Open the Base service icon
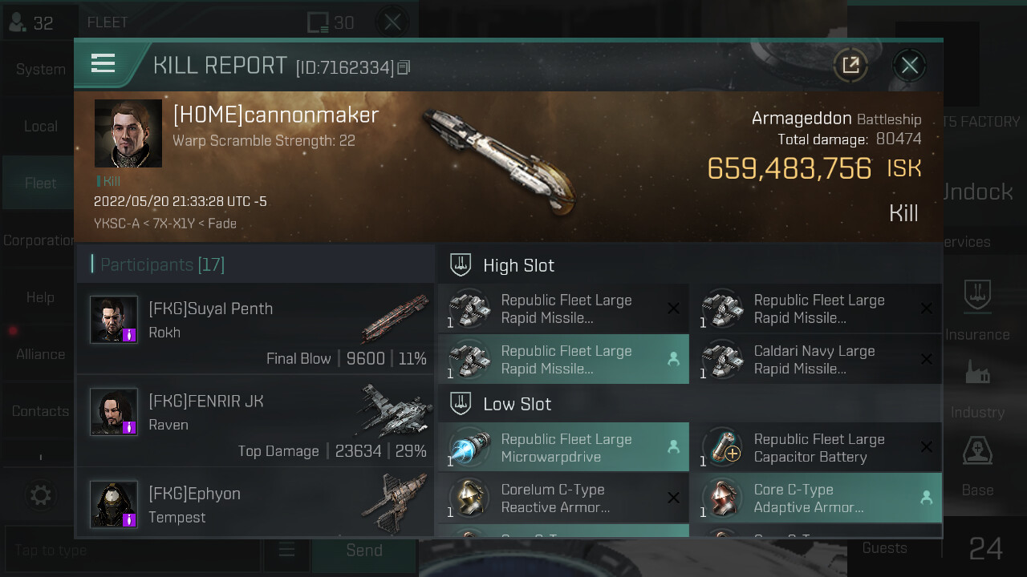1027x577 pixels. (978, 451)
